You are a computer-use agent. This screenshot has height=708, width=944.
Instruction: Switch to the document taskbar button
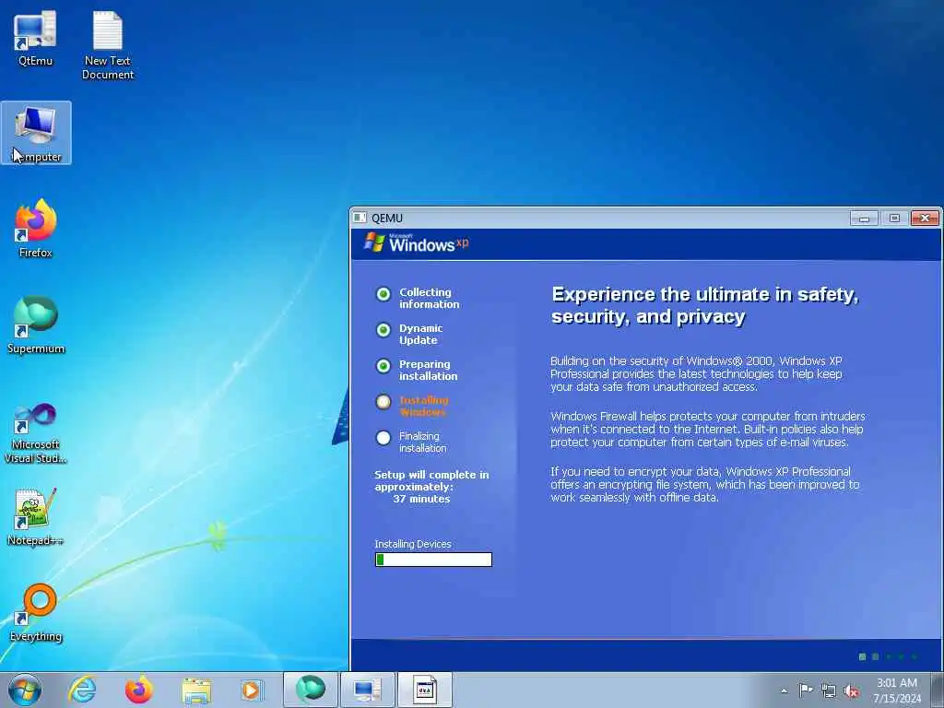click(x=424, y=690)
